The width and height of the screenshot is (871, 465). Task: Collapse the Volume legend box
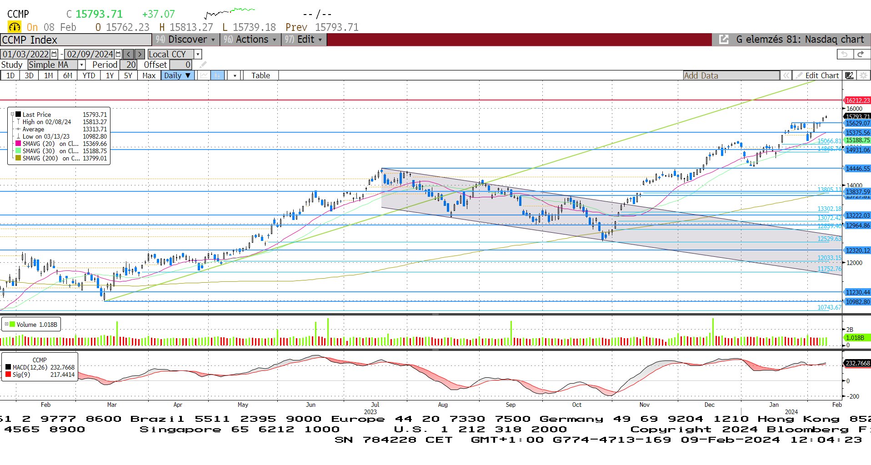6,324
